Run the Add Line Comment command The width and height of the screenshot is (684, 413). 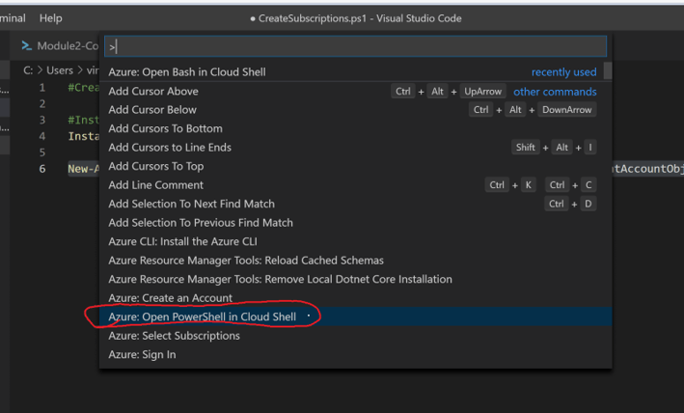coord(155,185)
